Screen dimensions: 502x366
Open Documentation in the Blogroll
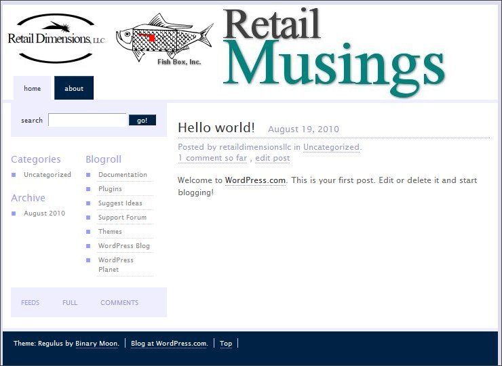point(123,175)
